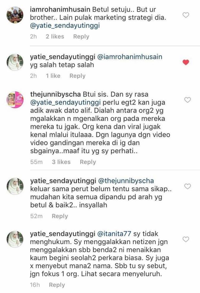Screen dimensions: 200x293
Task: Open the @thejunnibyscha mention link
Action: click(x=126, y=181)
